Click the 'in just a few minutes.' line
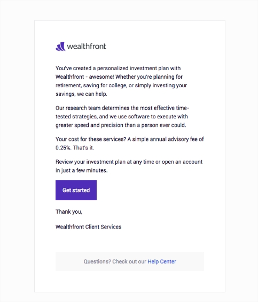258x302 pixels. 81,170
